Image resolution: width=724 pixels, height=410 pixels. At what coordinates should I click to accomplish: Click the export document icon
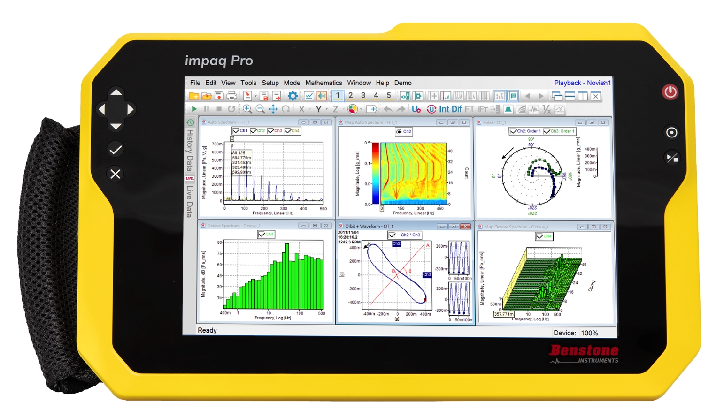(277, 96)
